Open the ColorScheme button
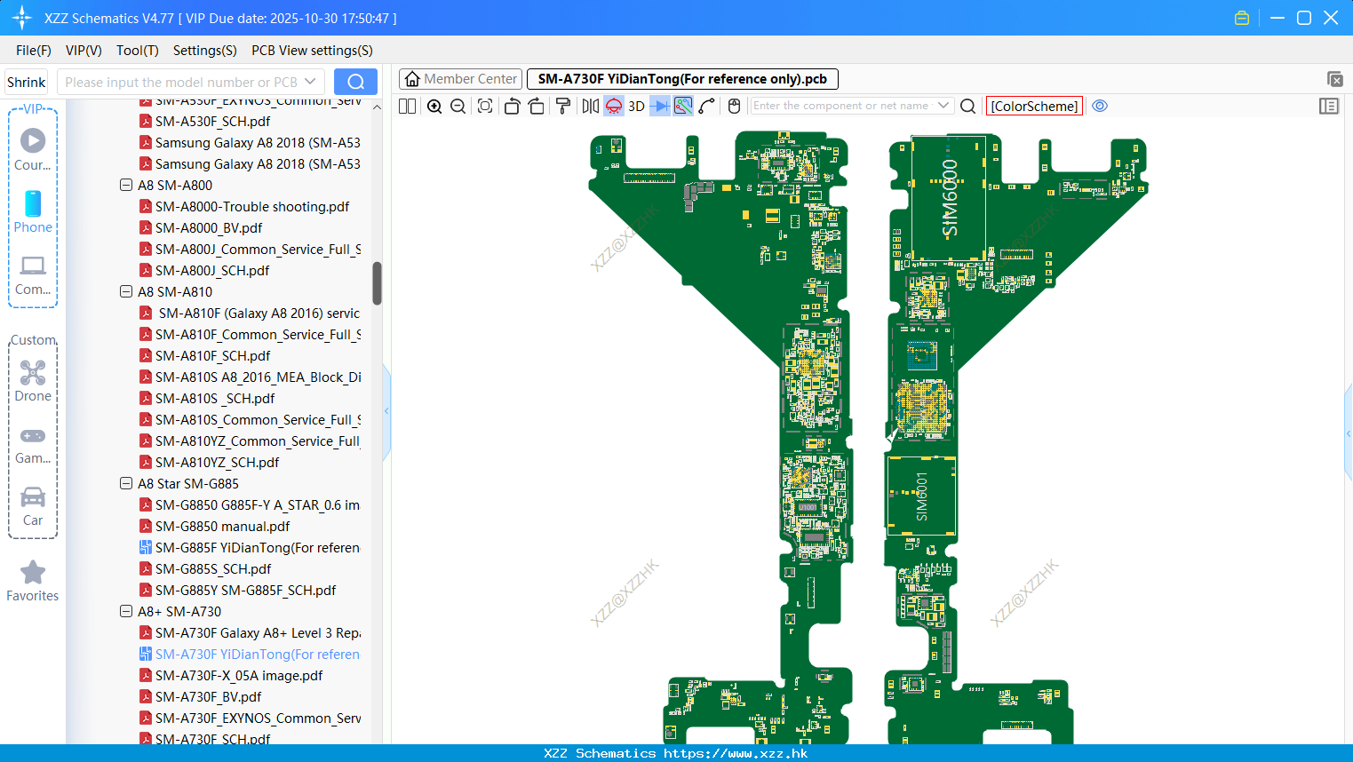The height and width of the screenshot is (762, 1353). coord(1034,106)
